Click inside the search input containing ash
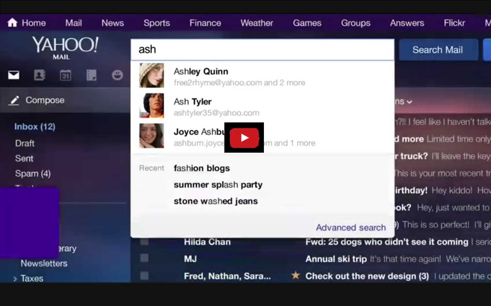491x306 pixels. pyautogui.click(x=239, y=49)
